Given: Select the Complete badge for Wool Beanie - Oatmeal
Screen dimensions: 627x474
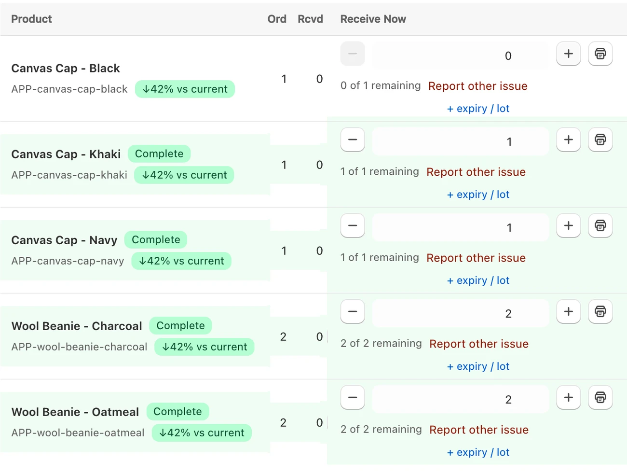Looking at the screenshot, I should (177, 411).
